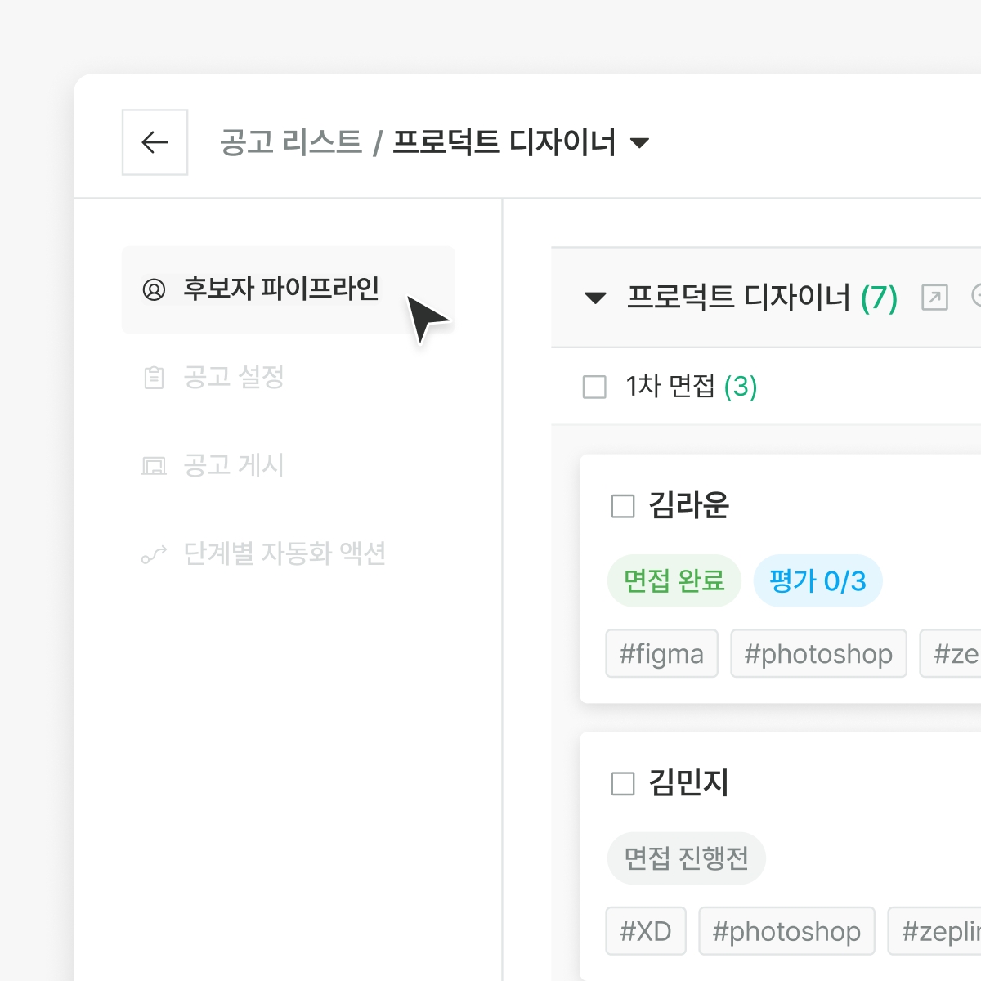Go to the 공고 설정 menu
Viewport: 981px width, 981px height.
(x=234, y=378)
